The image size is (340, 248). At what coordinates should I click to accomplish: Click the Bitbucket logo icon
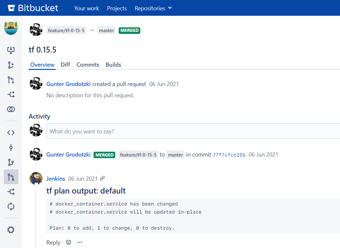[12, 8]
